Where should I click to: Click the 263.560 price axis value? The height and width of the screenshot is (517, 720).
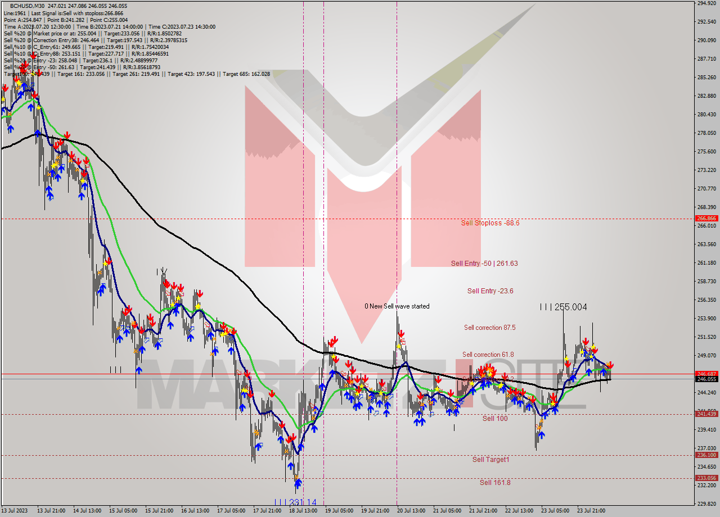coord(706,244)
